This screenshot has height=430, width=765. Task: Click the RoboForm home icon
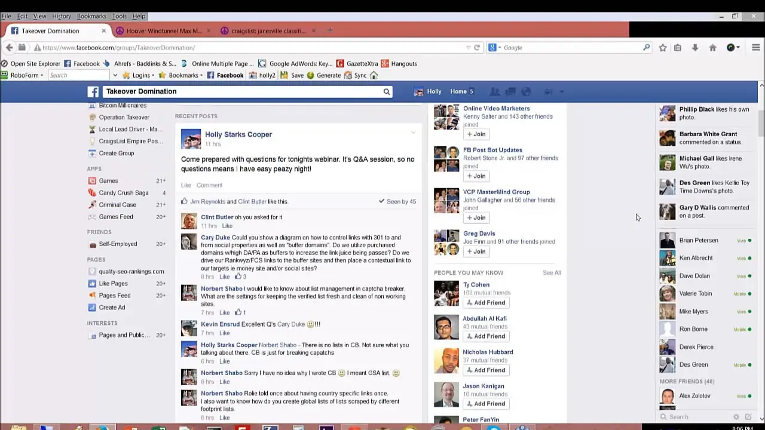[374, 75]
